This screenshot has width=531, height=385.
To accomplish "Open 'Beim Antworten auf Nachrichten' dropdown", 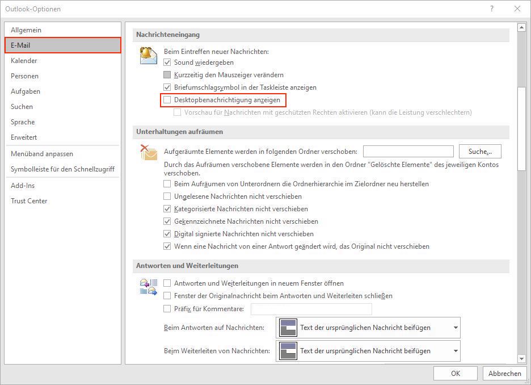I will (368, 328).
